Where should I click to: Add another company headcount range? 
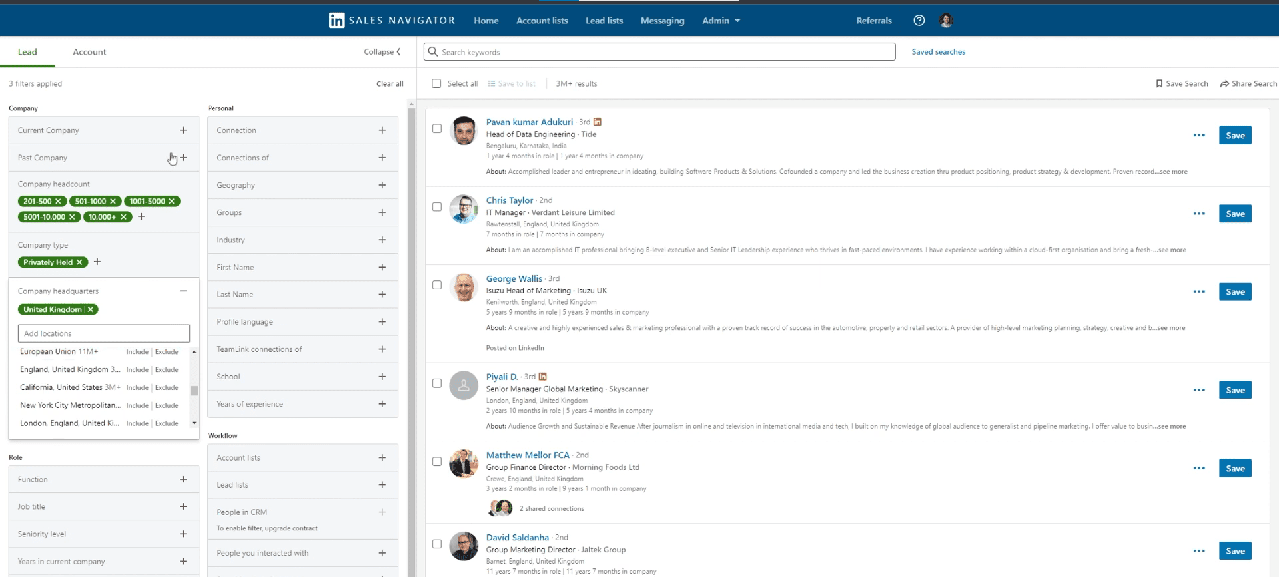coord(141,217)
